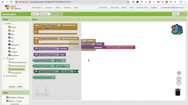Image resolution: width=188 pixels, height=105 pixels.
Task: Click the Not Secure warning icon
Action: (x=16, y=2)
